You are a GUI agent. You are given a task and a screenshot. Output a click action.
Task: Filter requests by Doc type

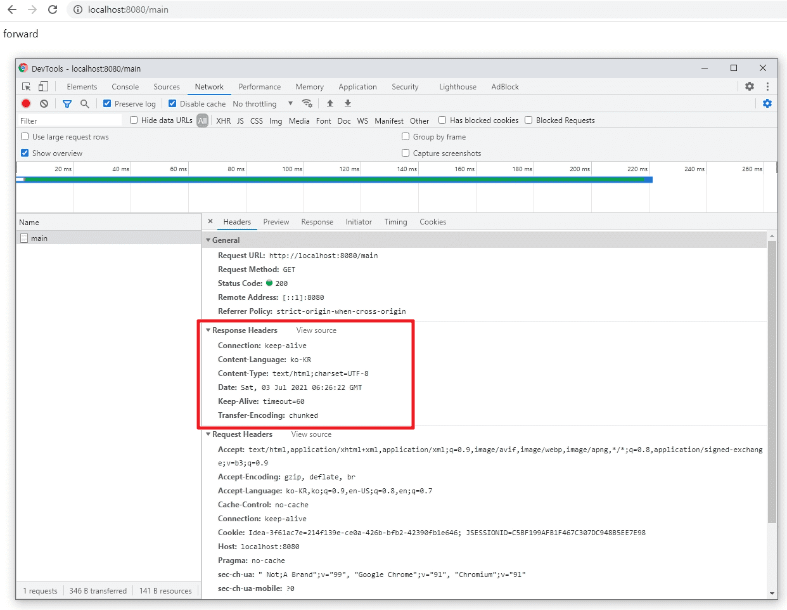click(x=344, y=120)
